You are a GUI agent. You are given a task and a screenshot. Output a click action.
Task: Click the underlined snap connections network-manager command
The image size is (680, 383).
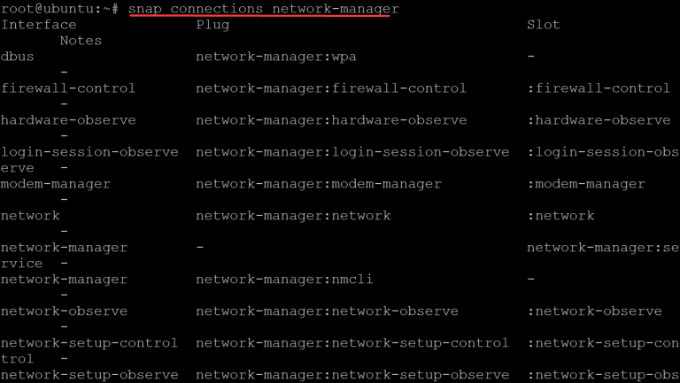tap(264, 9)
